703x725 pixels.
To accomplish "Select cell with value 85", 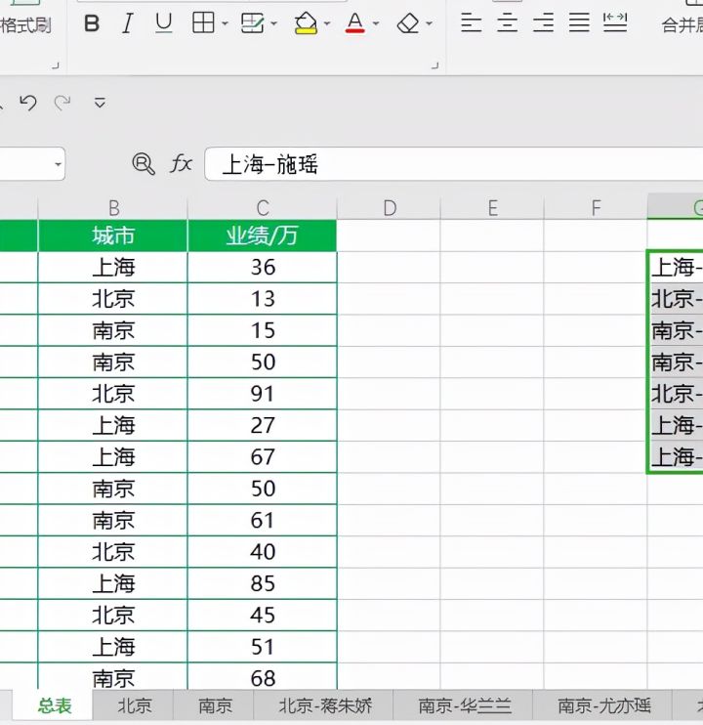I will click(263, 583).
